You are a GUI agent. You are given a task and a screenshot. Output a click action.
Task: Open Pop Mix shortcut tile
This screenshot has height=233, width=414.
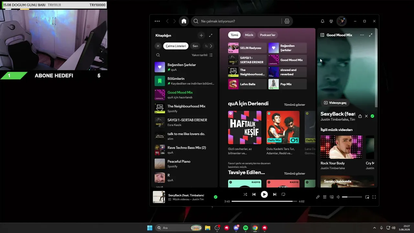(x=288, y=84)
